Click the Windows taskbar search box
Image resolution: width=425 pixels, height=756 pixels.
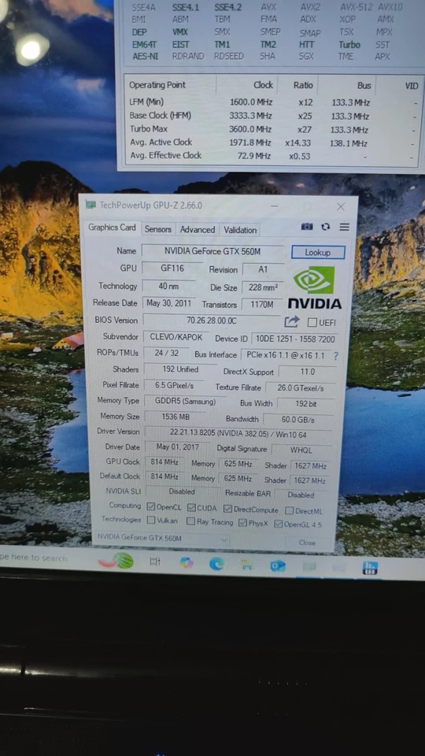[x=43, y=558]
